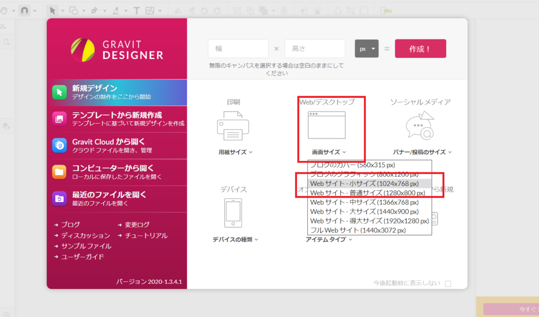Open the shape tool dropdown arrow
The image size is (539, 317).
tap(84, 11)
